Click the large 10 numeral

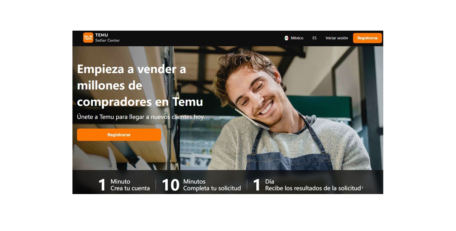tap(170, 185)
